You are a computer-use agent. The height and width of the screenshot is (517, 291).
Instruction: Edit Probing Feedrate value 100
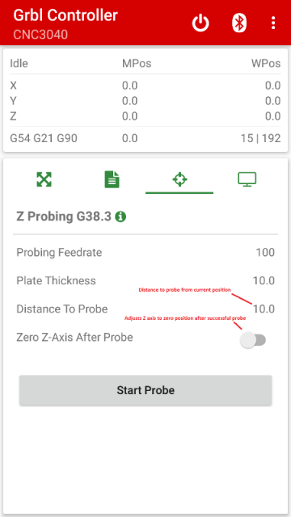coord(265,253)
